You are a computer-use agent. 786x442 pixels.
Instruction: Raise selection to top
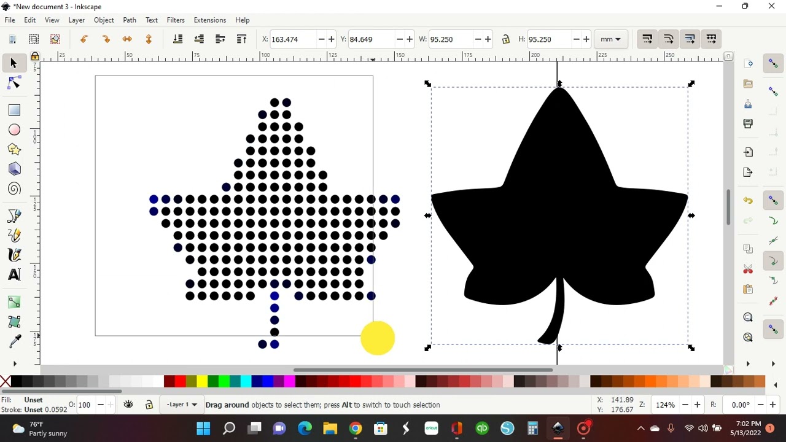point(241,39)
